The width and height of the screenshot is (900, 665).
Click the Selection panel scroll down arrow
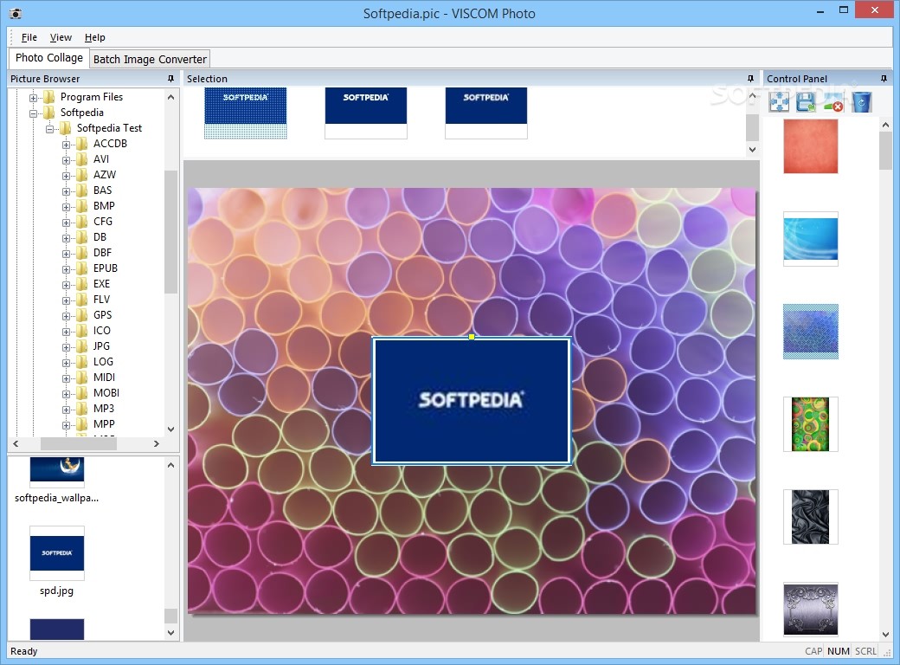[753, 149]
